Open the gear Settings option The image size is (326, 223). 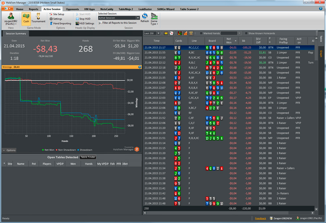(56, 19)
